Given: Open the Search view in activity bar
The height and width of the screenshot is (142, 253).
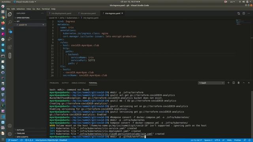Looking at the screenshot, I should [x=9, y=22].
